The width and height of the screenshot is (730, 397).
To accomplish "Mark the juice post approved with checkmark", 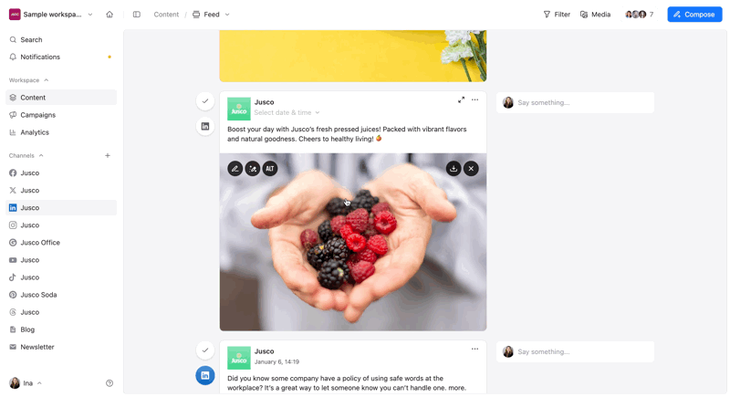I will (204, 101).
